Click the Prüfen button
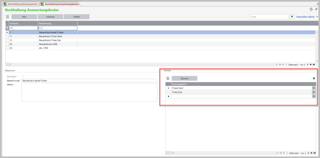 (77, 17)
